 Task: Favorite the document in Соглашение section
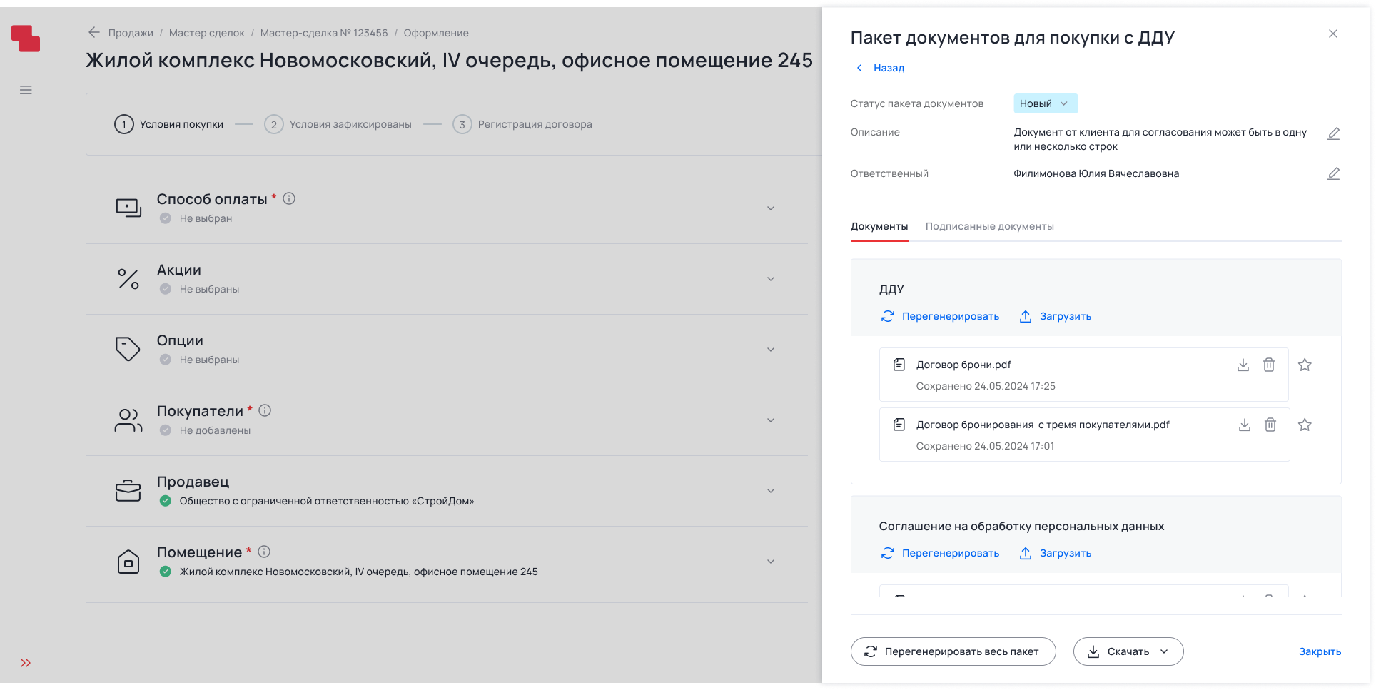[1305, 598]
